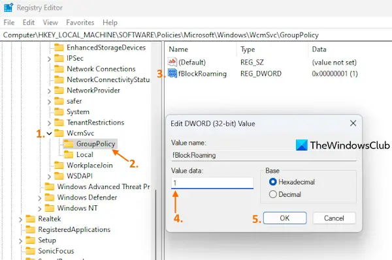Image resolution: width=392 pixels, height=260 pixels.
Task: Click the registry path address bar
Action: click(x=196, y=35)
